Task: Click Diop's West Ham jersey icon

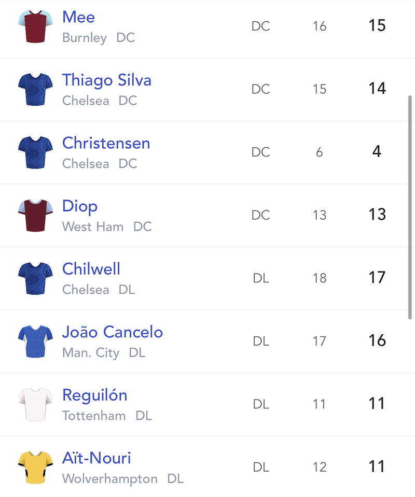Action: pos(35,216)
